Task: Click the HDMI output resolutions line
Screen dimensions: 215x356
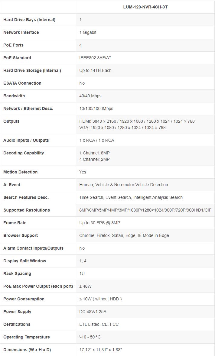Action: pyautogui.click(x=137, y=121)
